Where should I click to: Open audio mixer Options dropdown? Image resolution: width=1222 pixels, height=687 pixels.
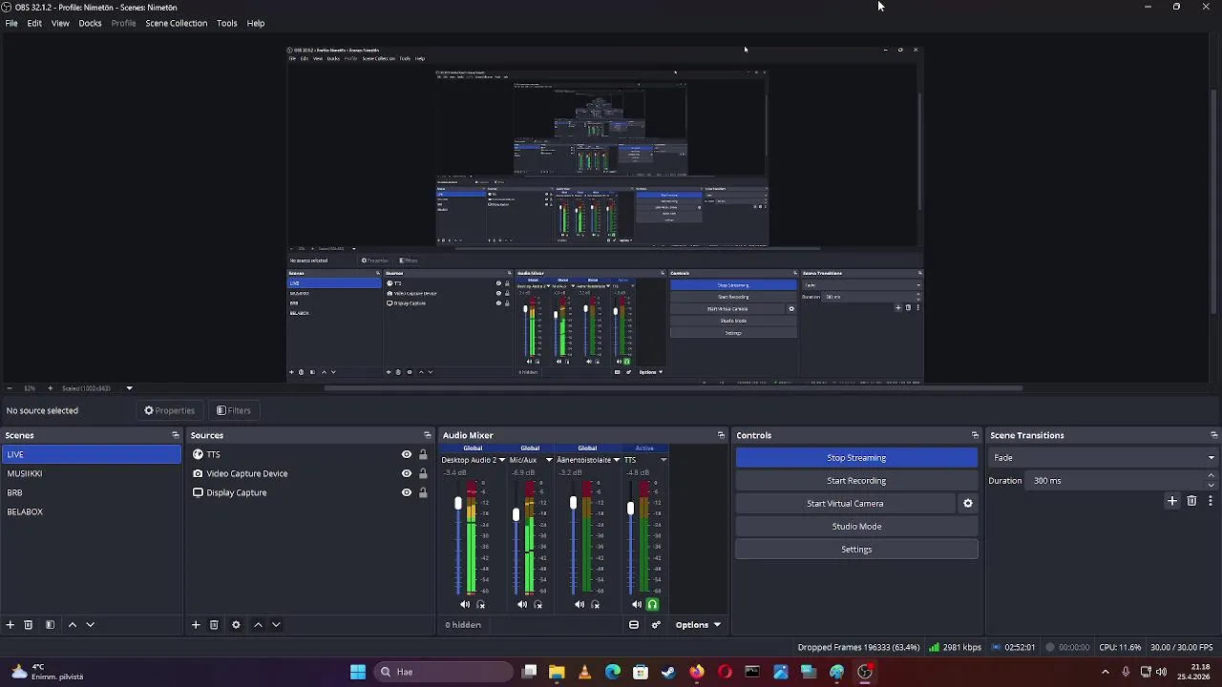698,625
